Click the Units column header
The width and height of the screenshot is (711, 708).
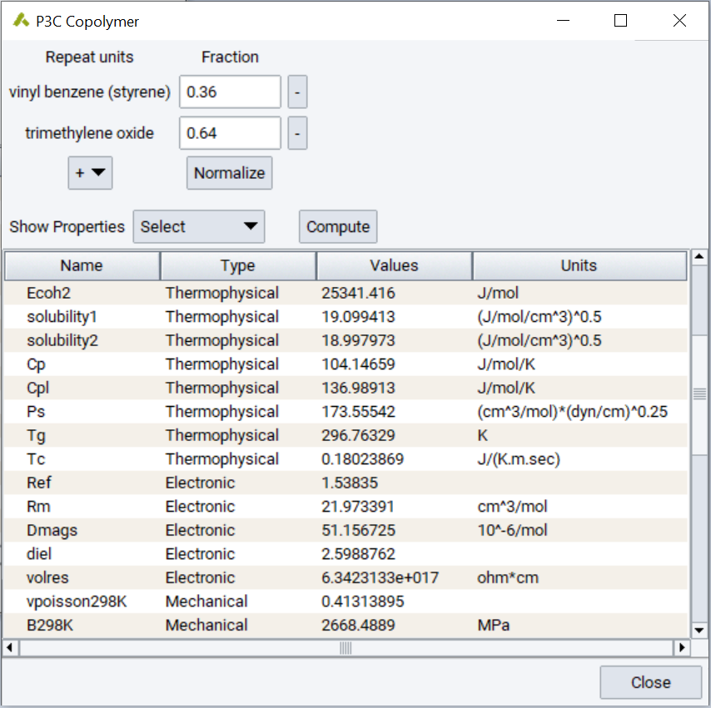(580, 265)
